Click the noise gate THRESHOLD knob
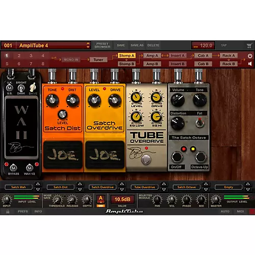The height and width of the screenshot is (255, 255). click(x=57, y=199)
